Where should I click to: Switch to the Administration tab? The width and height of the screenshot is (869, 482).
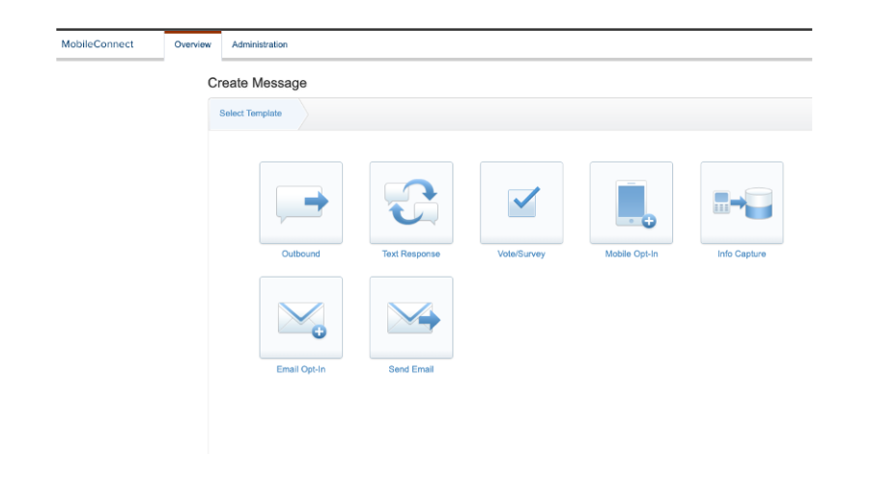(x=260, y=44)
